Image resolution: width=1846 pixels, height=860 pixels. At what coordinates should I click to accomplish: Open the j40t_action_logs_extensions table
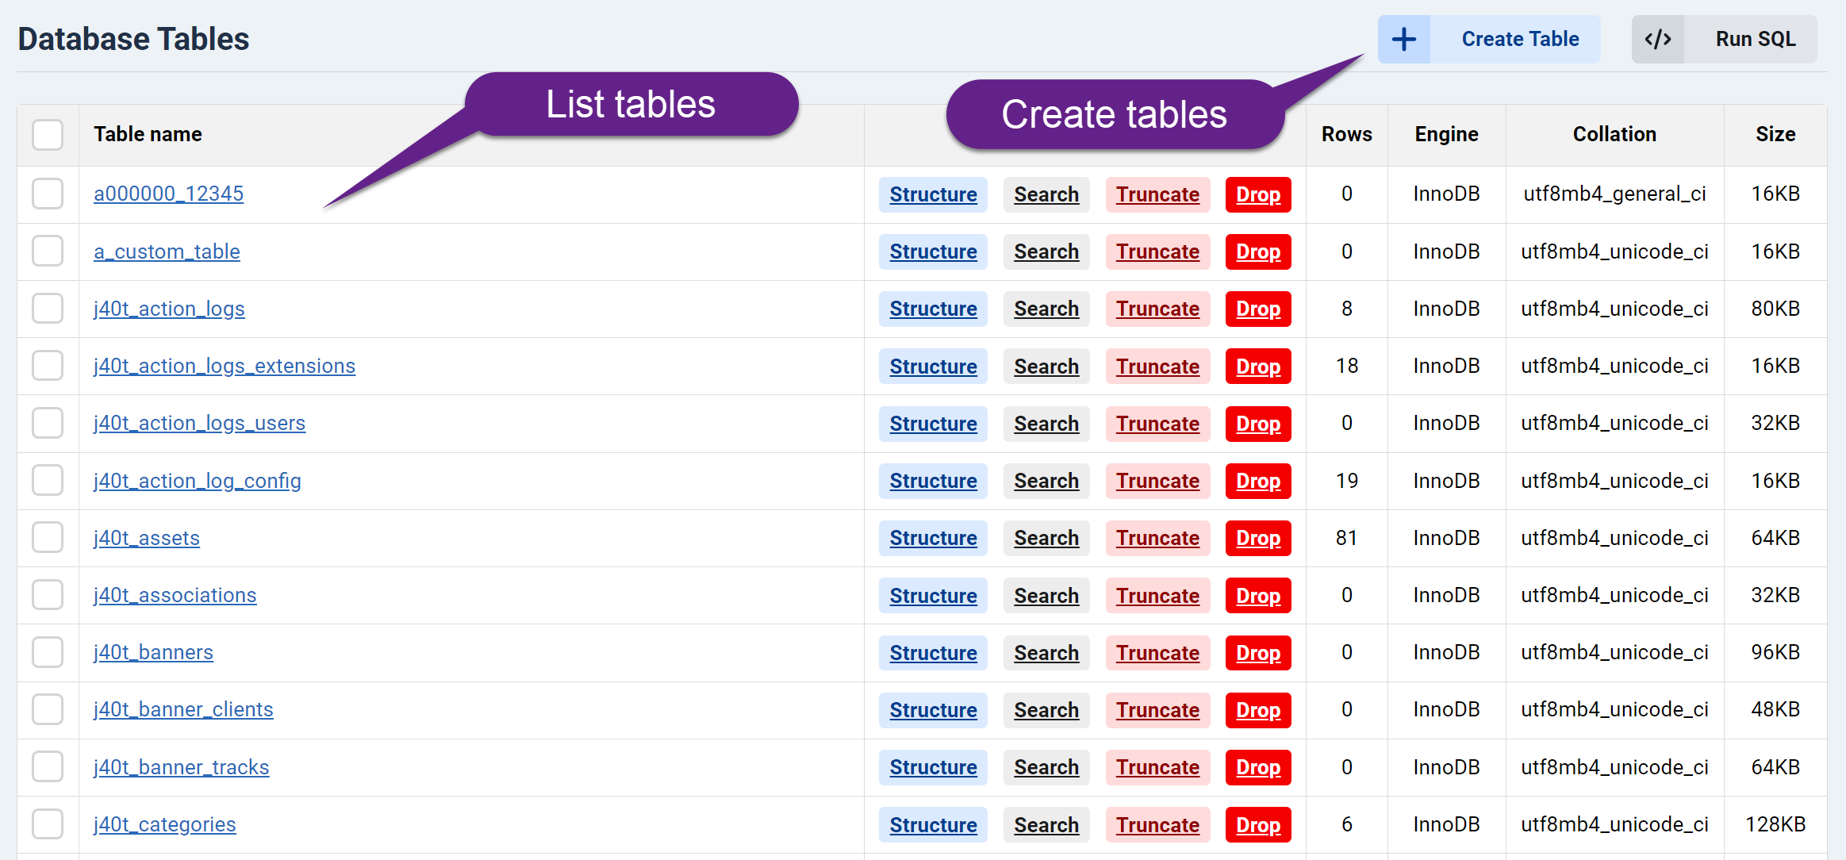[x=225, y=366]
